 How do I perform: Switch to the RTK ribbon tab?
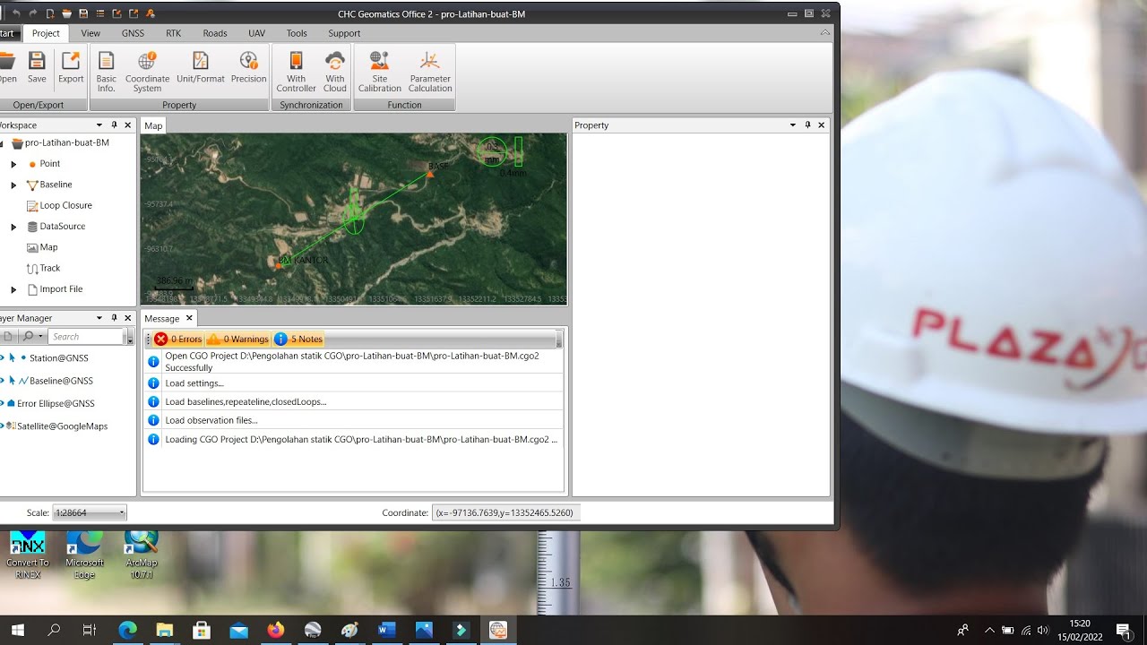[173, 33]
